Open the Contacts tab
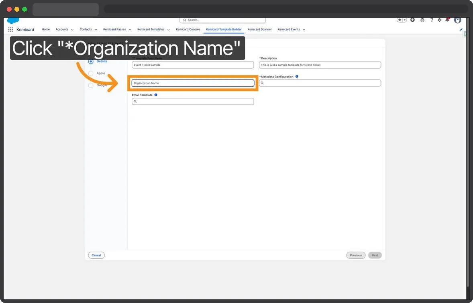 (x=86, y=29)
